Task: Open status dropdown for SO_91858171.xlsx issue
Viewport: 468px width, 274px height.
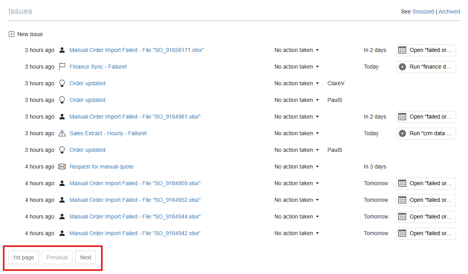Action: tap(297, 50)
